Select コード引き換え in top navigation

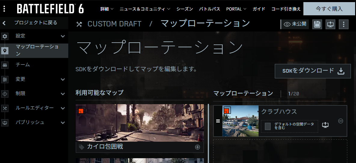coord(286,9)
